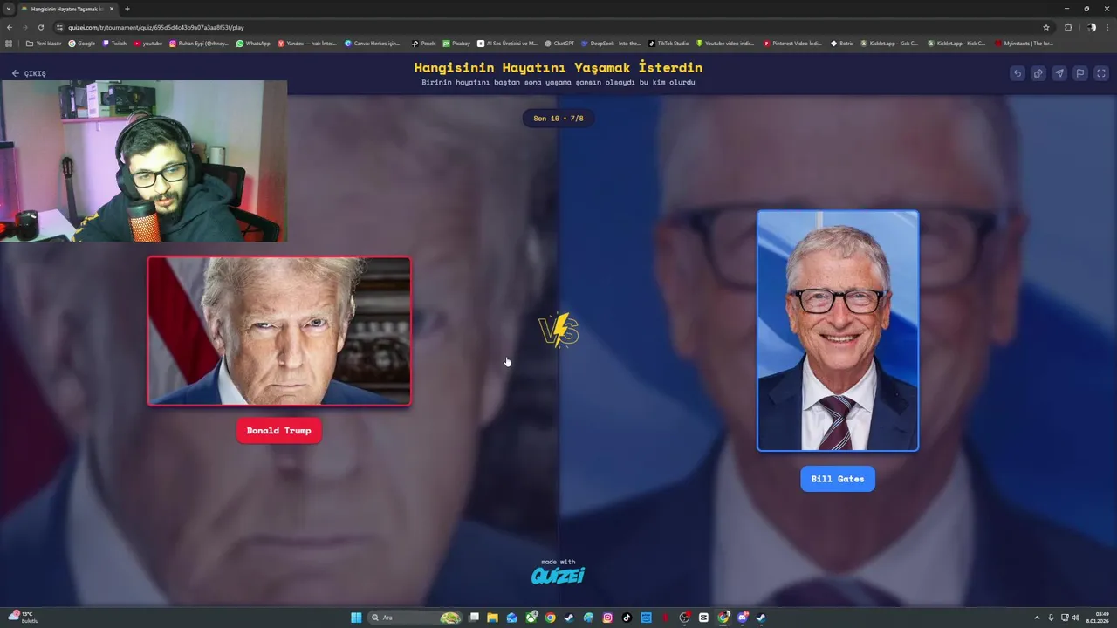Open the Mail app on taskbar
1117x628 pixels.
511,618
